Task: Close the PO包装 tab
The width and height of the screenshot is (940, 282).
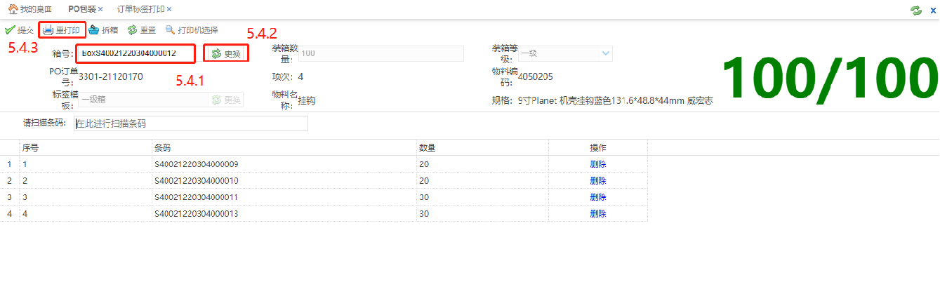Action: coord(100,9)
